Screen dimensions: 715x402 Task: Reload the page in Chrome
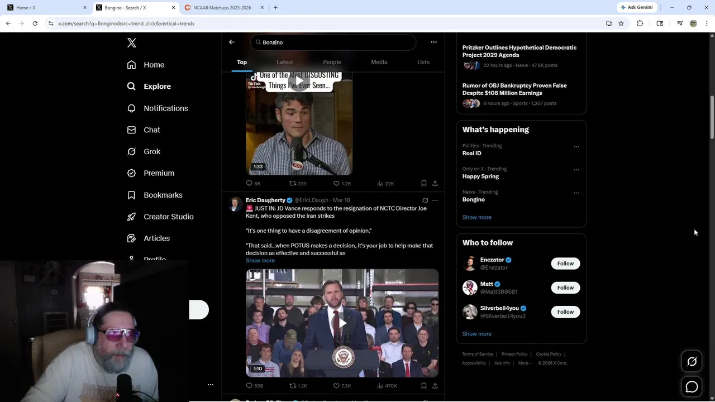pos(35,23)
